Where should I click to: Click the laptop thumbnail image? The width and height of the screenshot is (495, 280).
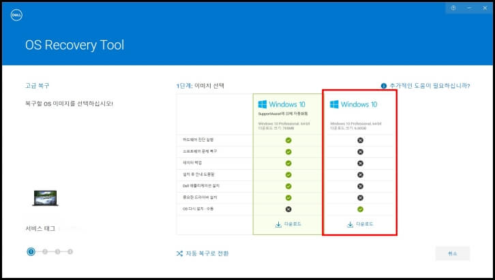pos(45,198)
